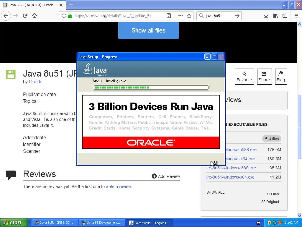The width and height of the screenshot is (302, 227).
Task: Click the search box containing java 8u51
Action: [x=219, y=16]
